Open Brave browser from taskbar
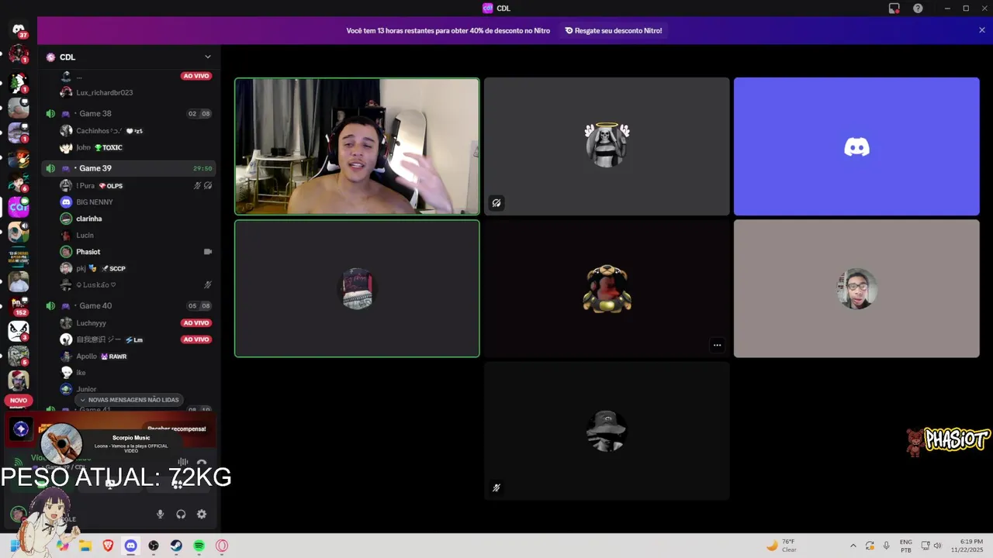 pos(108,546)
